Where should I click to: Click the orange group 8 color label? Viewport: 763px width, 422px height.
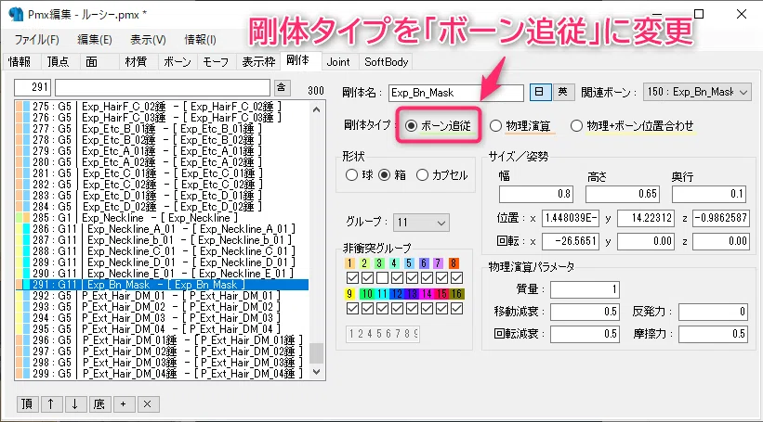pyautogui.click(x=454, y=263)
